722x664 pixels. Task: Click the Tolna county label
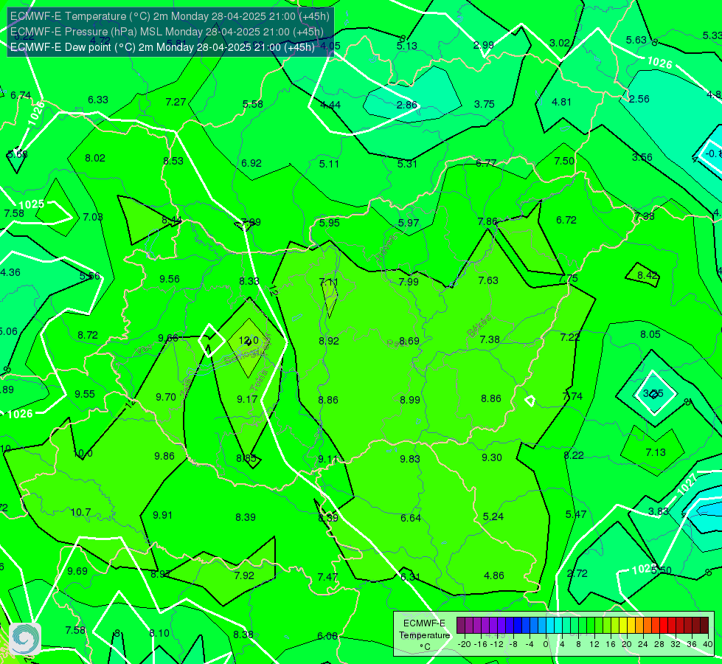click(x=259, y=380)
